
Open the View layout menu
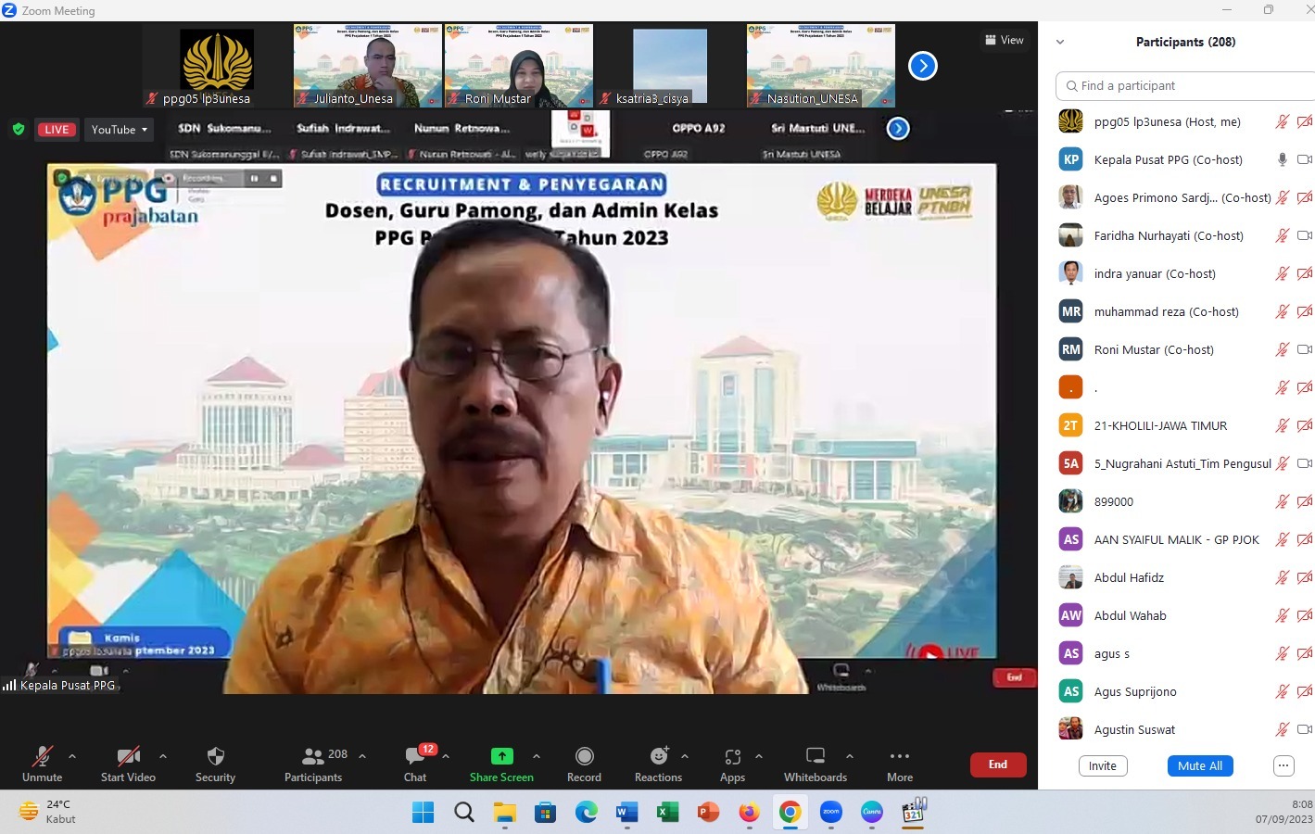(1005, 40)
